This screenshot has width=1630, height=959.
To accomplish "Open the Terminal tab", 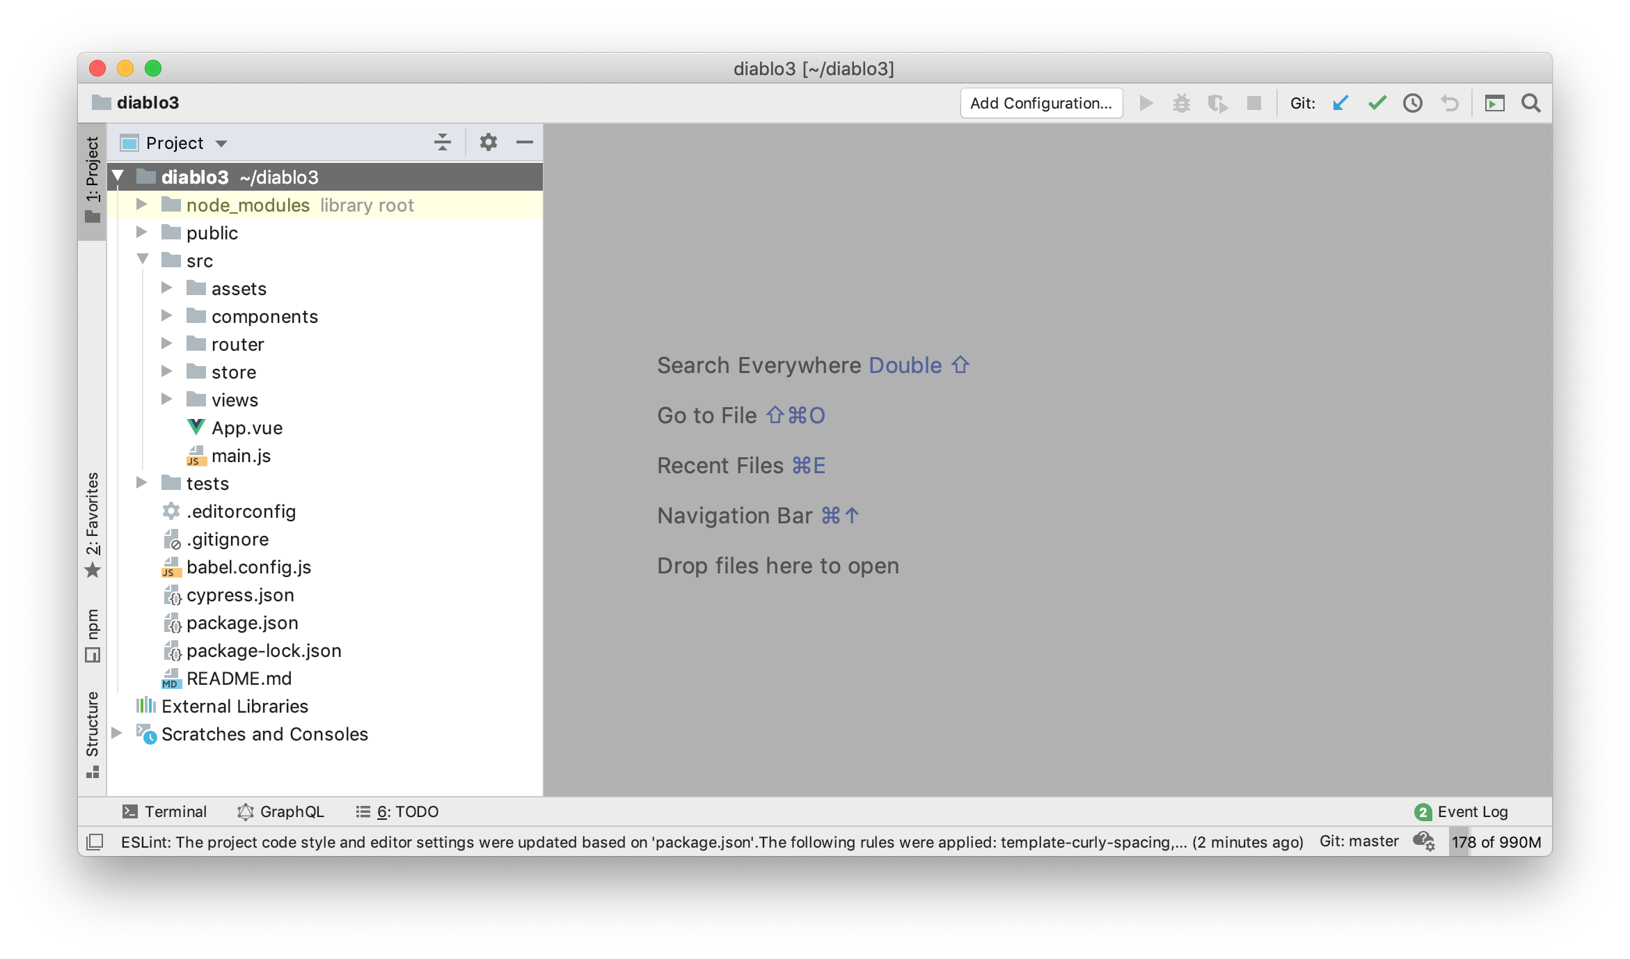I will click(165, 811).
